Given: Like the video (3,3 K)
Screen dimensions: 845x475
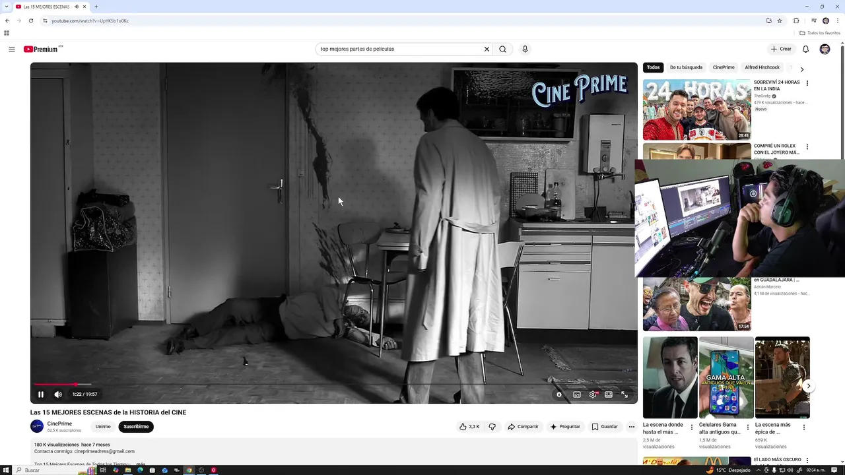Looking at the screenshot, I should click(469, 427).
